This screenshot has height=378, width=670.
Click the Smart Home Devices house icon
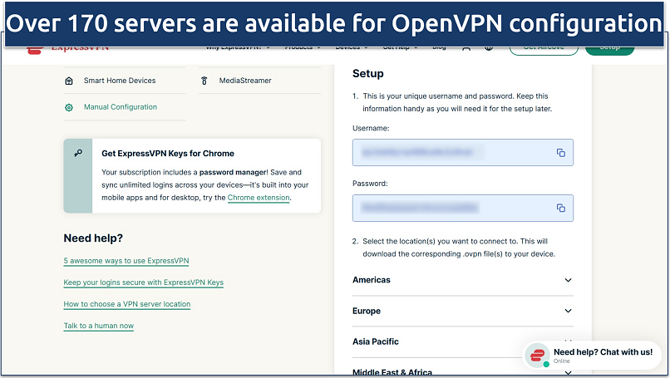(x=69, y=81)
